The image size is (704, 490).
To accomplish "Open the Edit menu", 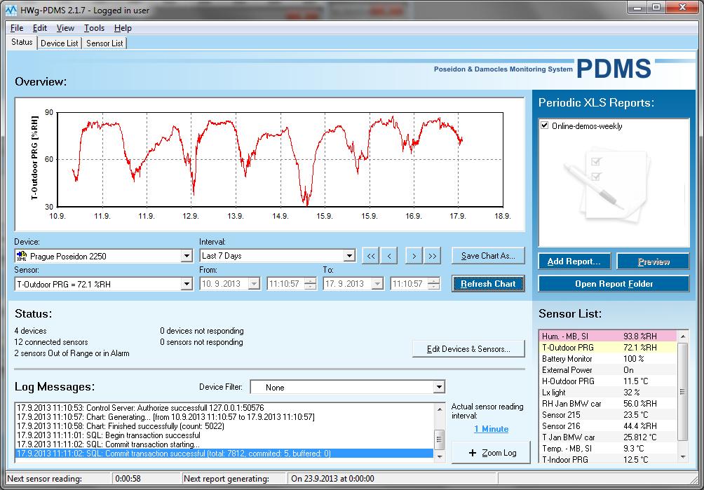I will (x=40, y=28).
